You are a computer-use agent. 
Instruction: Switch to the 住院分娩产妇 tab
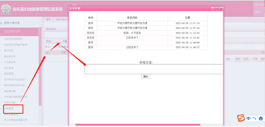(62, 20)
